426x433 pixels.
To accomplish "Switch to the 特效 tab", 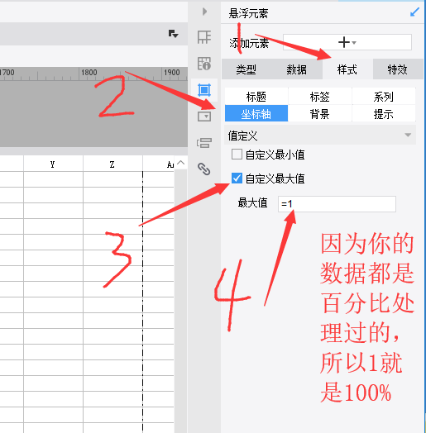I will tap(398, 69).
